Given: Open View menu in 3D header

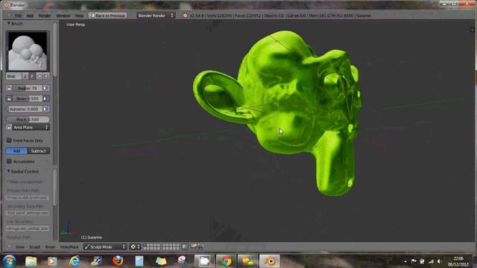Looking at the screenshot, I should click(20, 247).
